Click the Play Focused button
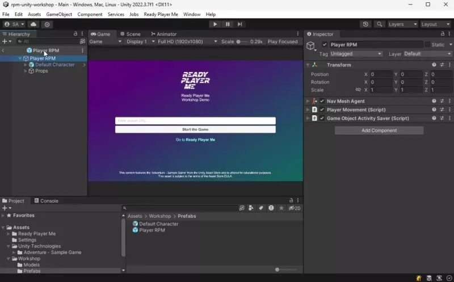The height and width of the screenshot is (282, 454). [283, 41]
